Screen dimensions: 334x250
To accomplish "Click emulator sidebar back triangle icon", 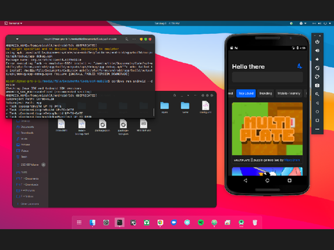I will [317, 103].
